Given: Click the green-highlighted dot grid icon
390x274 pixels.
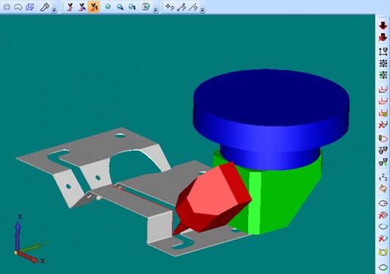Looking at the screenshot, I should (383, 75).
